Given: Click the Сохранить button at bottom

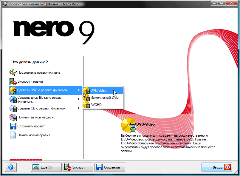Looking at the screenshot, I should point(110,167).
